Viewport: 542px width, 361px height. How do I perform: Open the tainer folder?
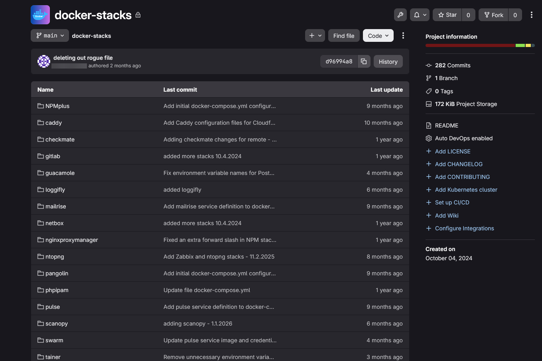pyautogui.click(x=53, y=357)
